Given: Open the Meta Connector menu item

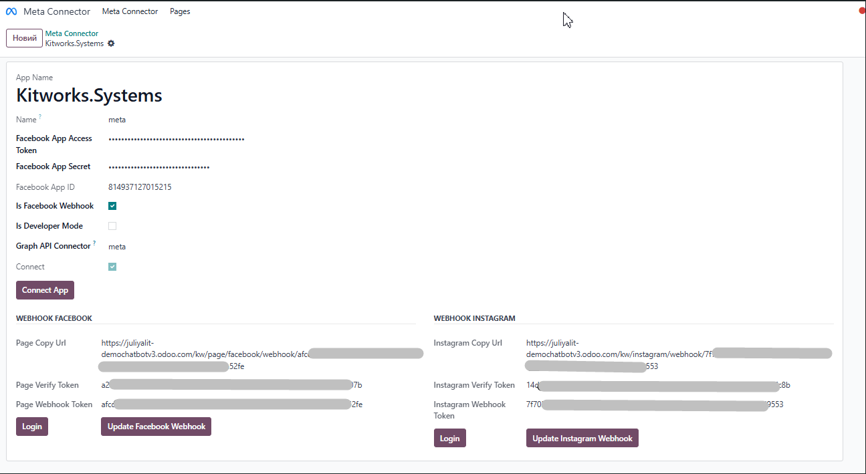Looking at the screenshot, I should coord(130,11).
